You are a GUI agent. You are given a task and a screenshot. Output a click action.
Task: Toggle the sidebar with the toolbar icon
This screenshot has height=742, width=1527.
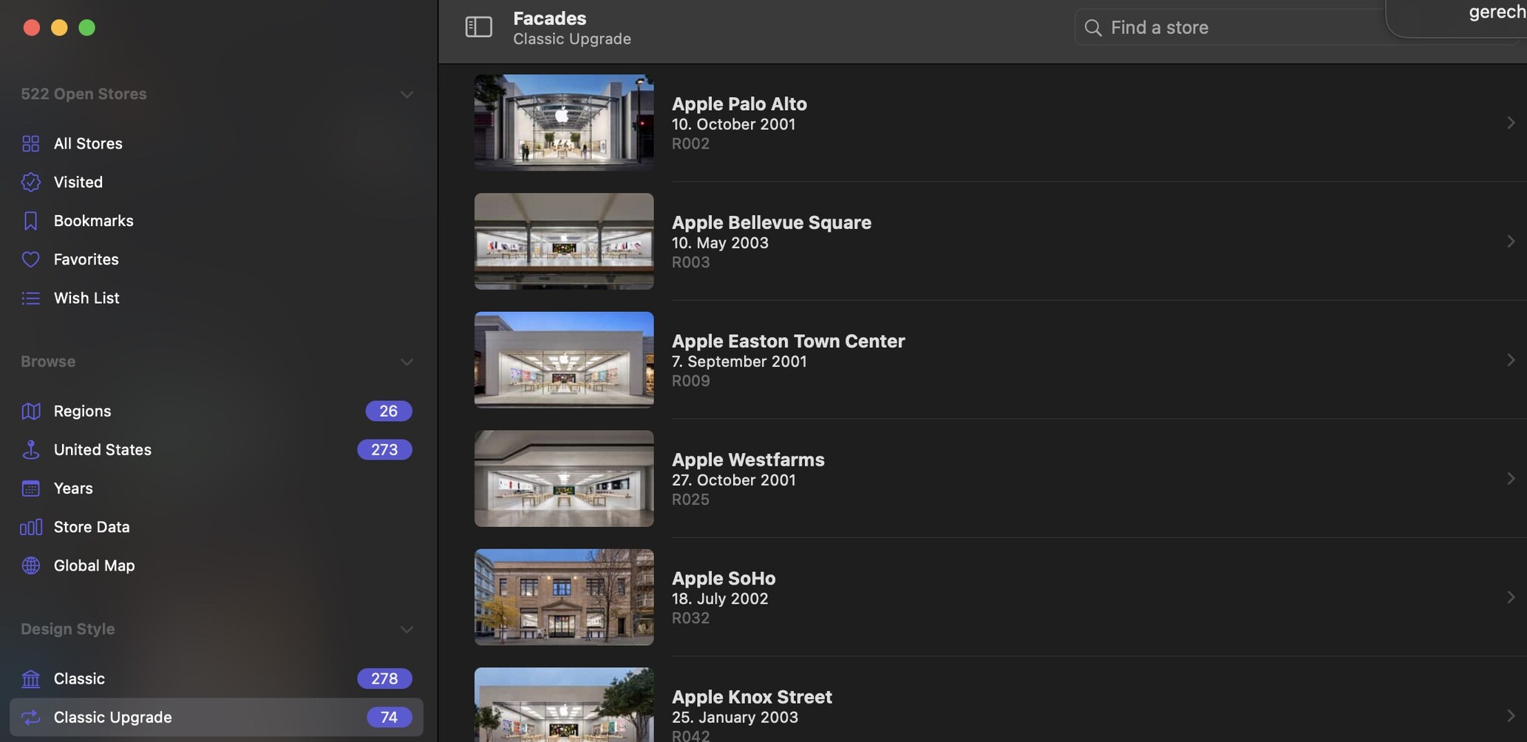tap(478, 27)
